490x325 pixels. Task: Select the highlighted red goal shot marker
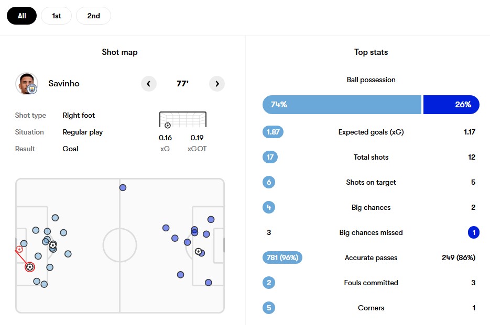pyautogui.click(x=30, y=267)
